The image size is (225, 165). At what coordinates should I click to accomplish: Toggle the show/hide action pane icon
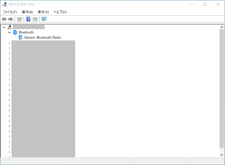(x=35, y=19)
